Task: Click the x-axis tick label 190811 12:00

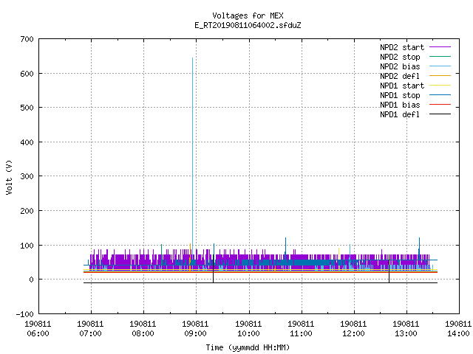Action: click(353, 329)
